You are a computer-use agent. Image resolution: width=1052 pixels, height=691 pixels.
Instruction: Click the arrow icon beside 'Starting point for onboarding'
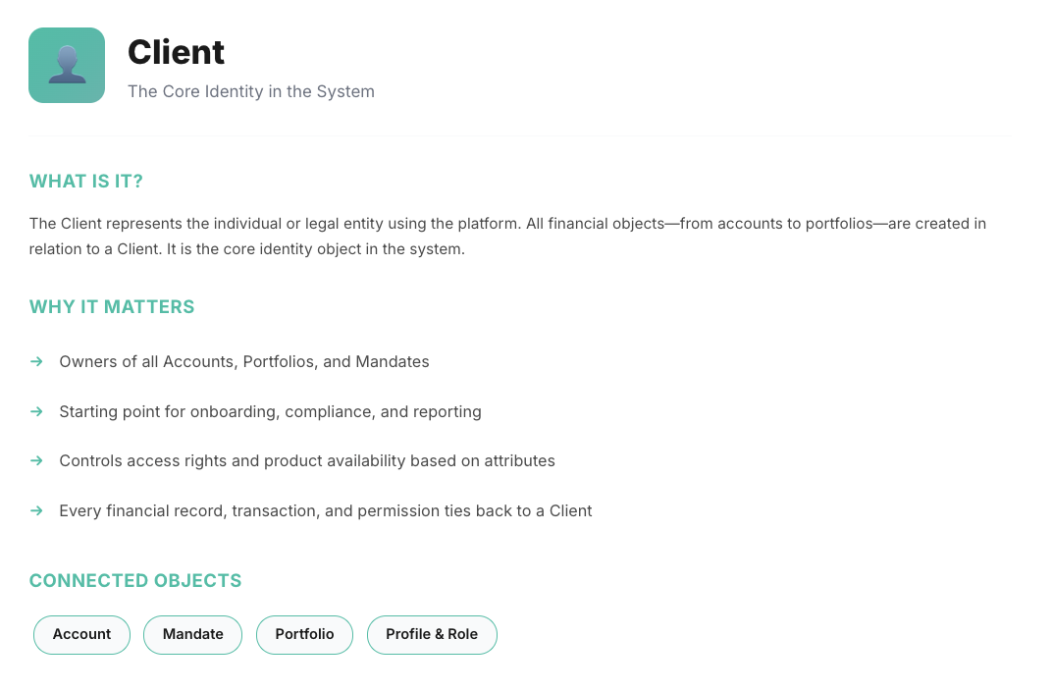click(x=36, y=411)
